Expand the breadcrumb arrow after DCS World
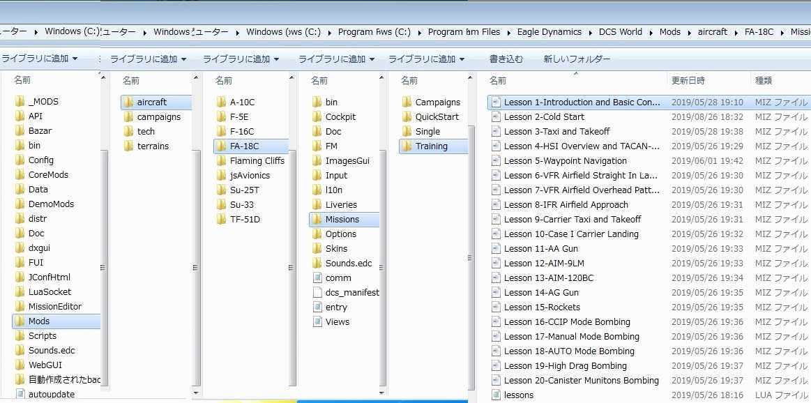This screenshot has height=403, width=811. (651, 32)
